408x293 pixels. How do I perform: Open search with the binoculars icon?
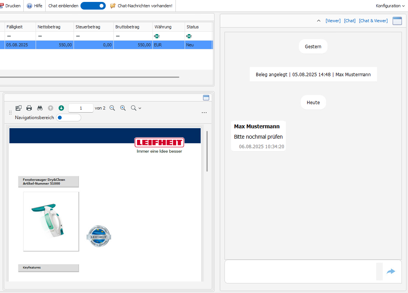coord(40,108)
